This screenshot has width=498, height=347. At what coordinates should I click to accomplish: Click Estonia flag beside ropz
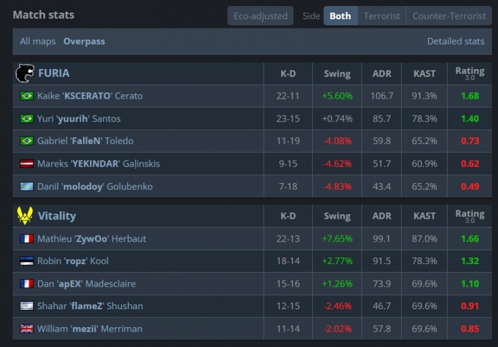27,261
